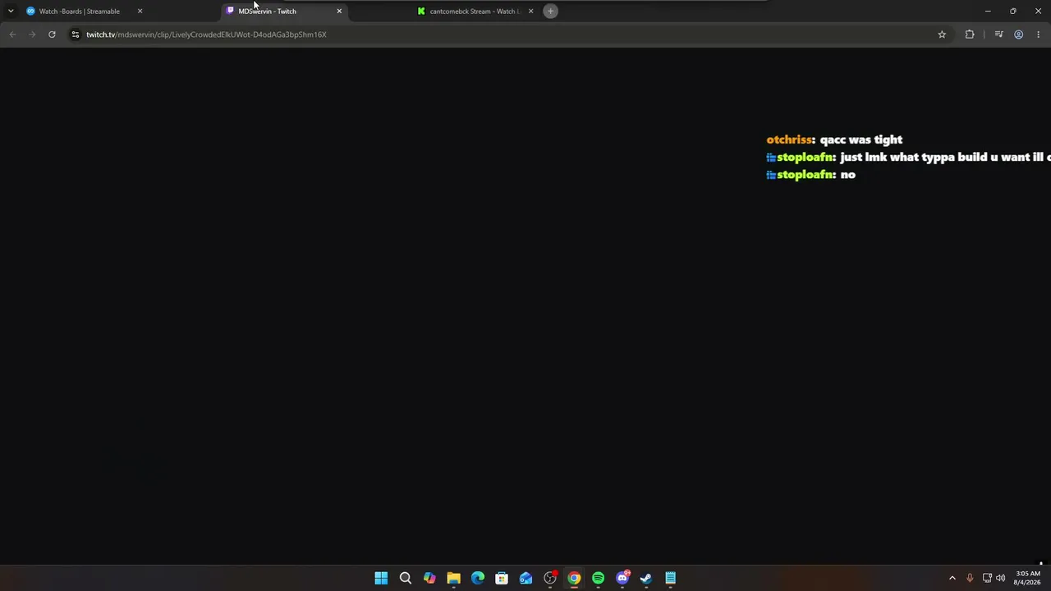Open the Chrome three-dot menu
This screenshot has height=591, width=1051.
pyautogui.click(x=1038, y=34)
